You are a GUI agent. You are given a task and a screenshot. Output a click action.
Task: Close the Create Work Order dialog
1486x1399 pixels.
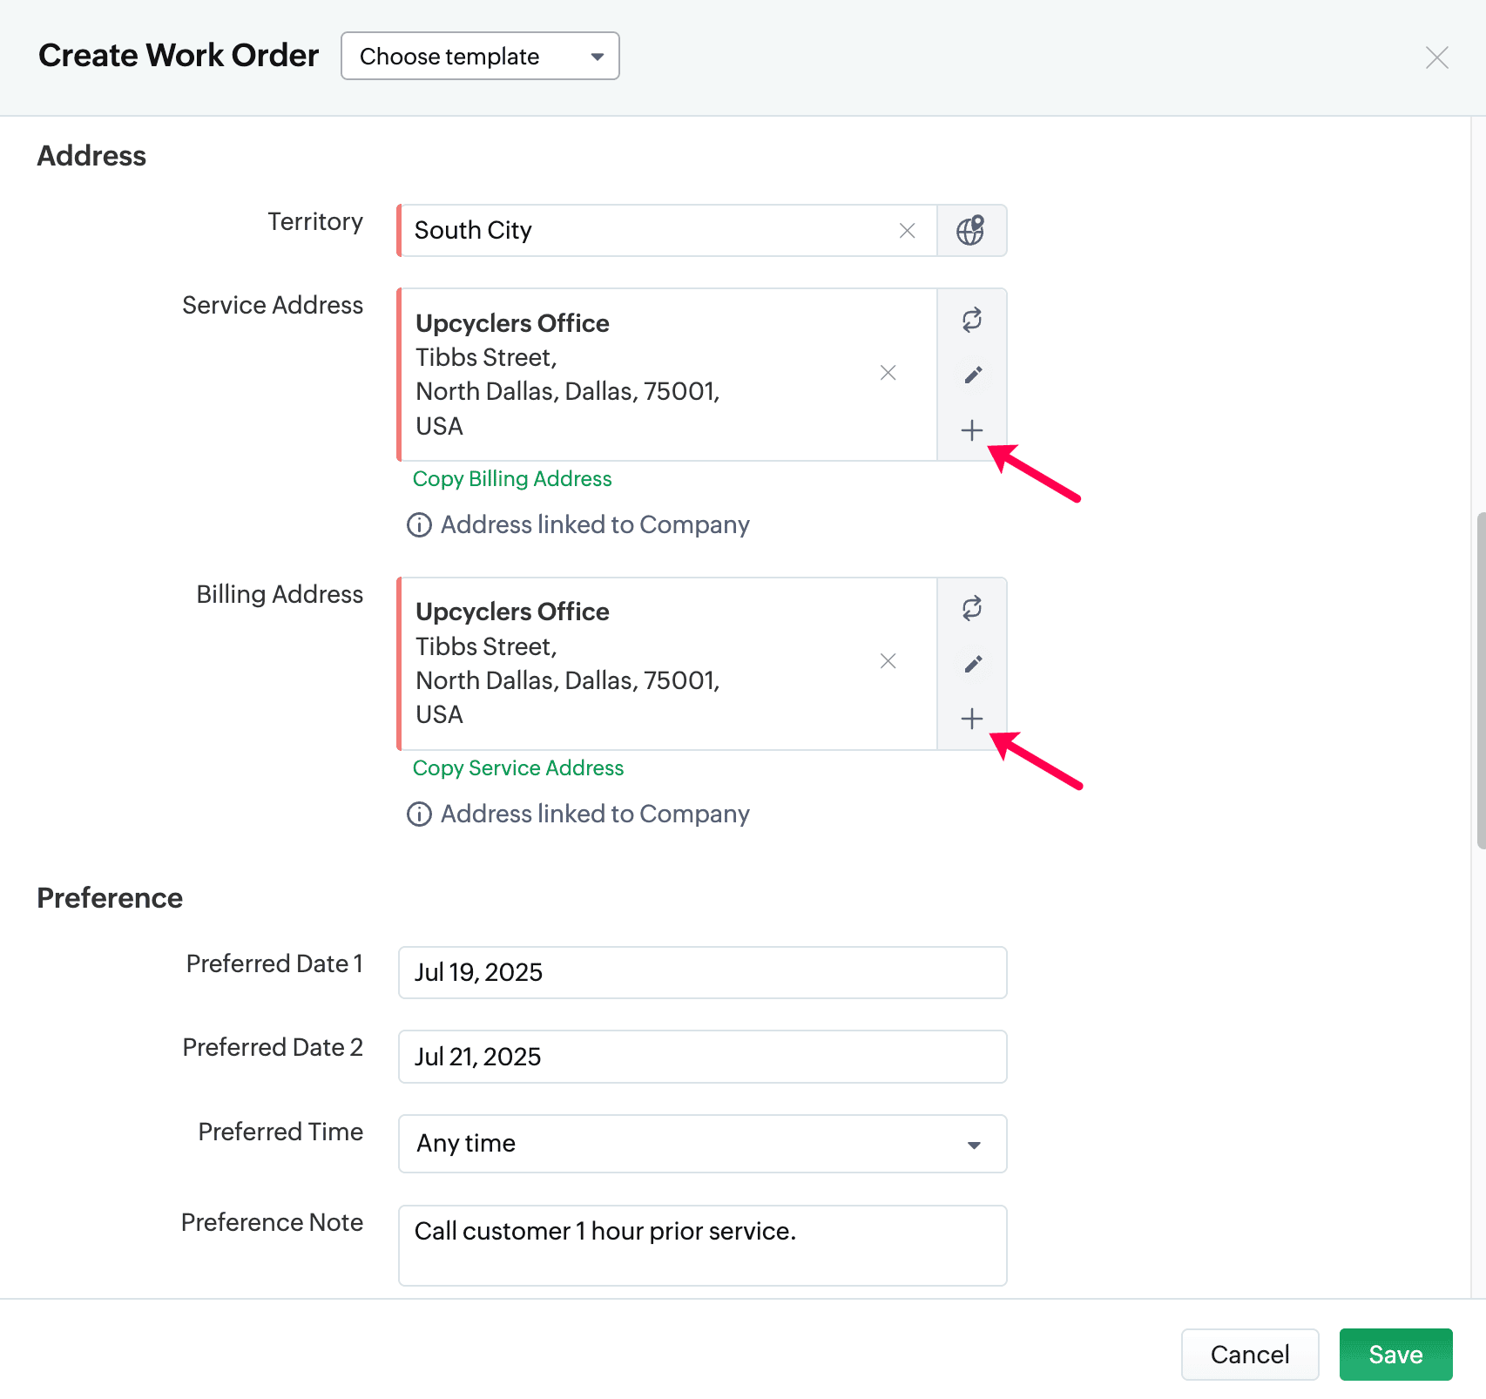(x=1436, y=57)
